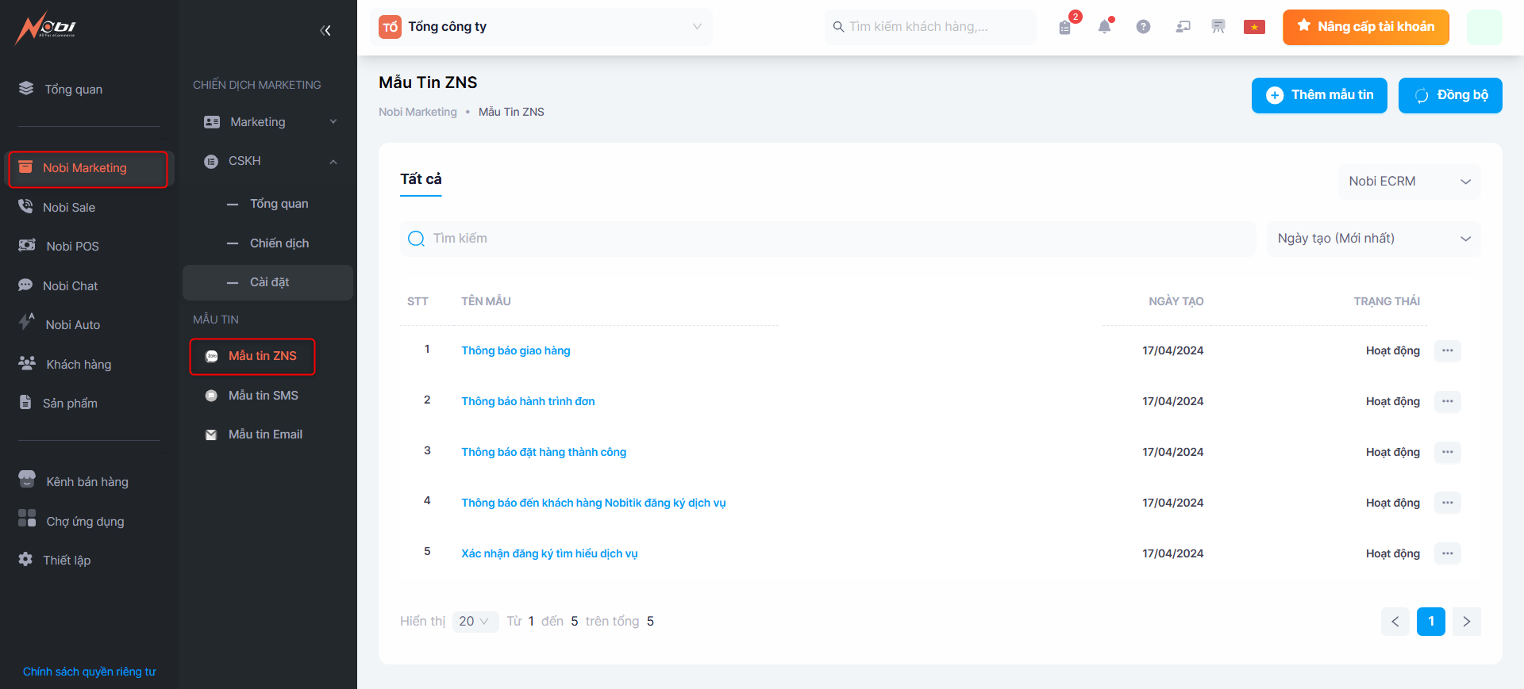Click the Nobi logo in sidebar
1524x689 pixels.
click(46, 29)
